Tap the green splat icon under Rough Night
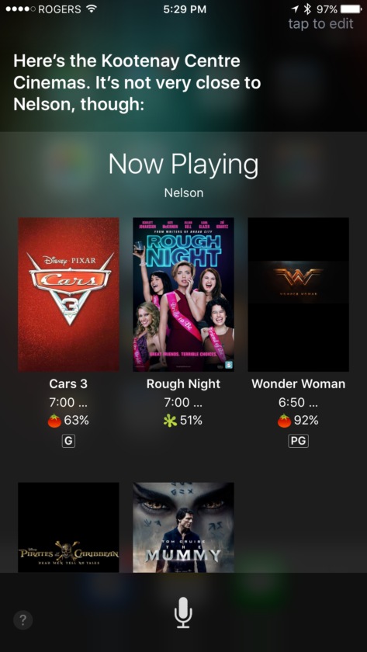Image resolution: width=367 pixels, height=652 pixels. [x=170, y=421]
